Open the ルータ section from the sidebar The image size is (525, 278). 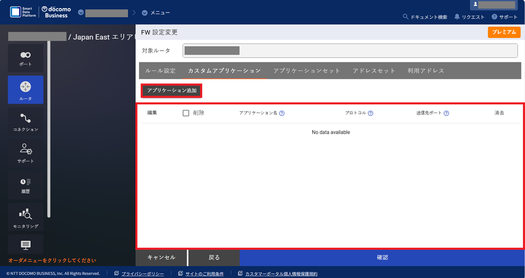pyautogui.click(x=25, y=90)
